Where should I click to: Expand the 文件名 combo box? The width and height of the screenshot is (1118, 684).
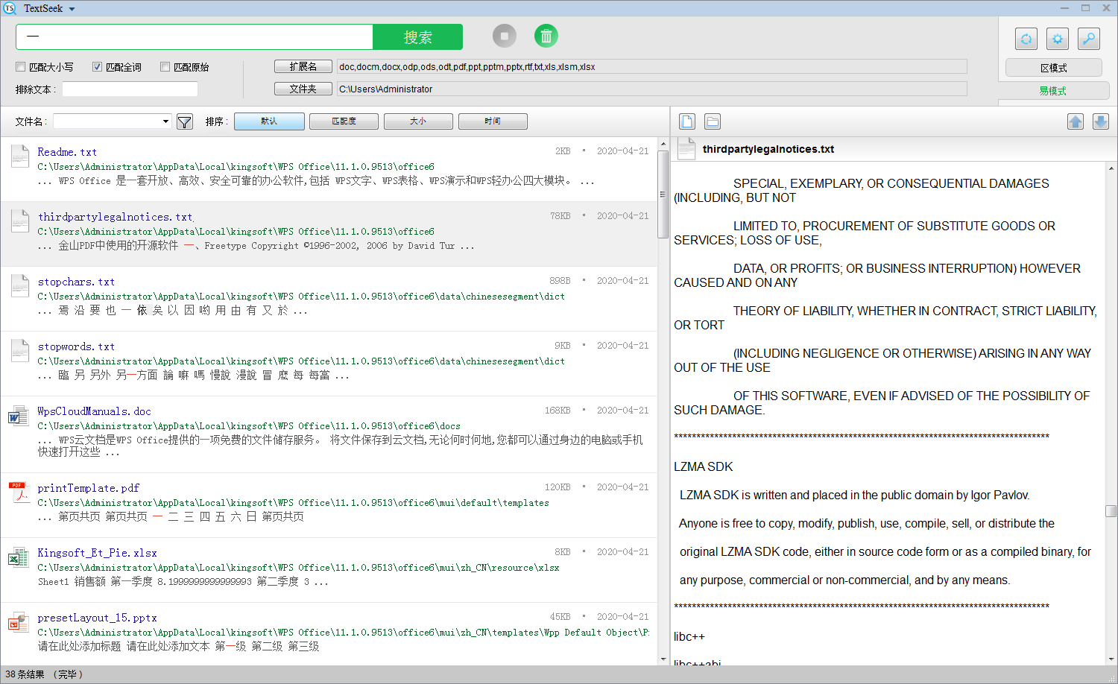165,121
